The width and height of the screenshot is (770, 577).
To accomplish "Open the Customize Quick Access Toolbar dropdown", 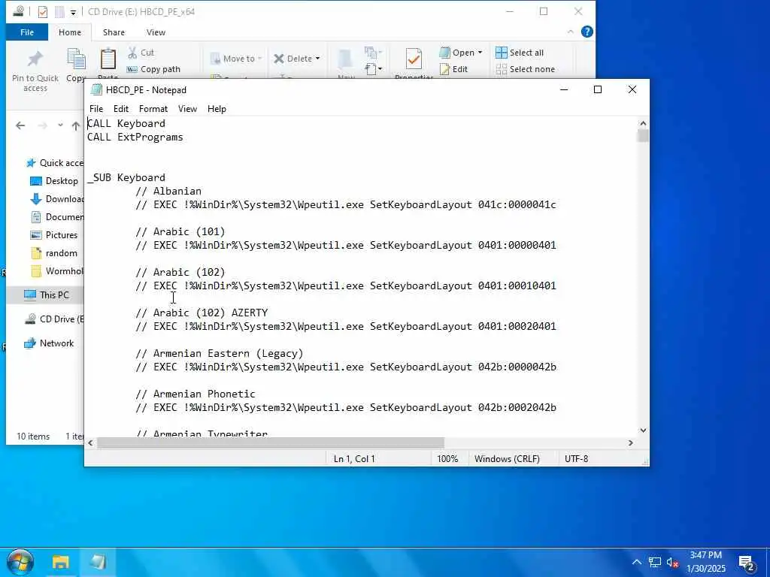I will pyautogui.click(x=73, y=12).
